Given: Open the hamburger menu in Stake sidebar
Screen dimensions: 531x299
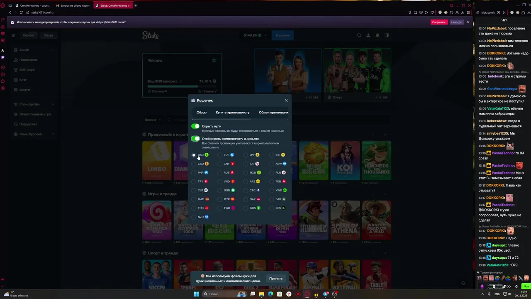Looking at the screenshot, I should coord(13,35).
